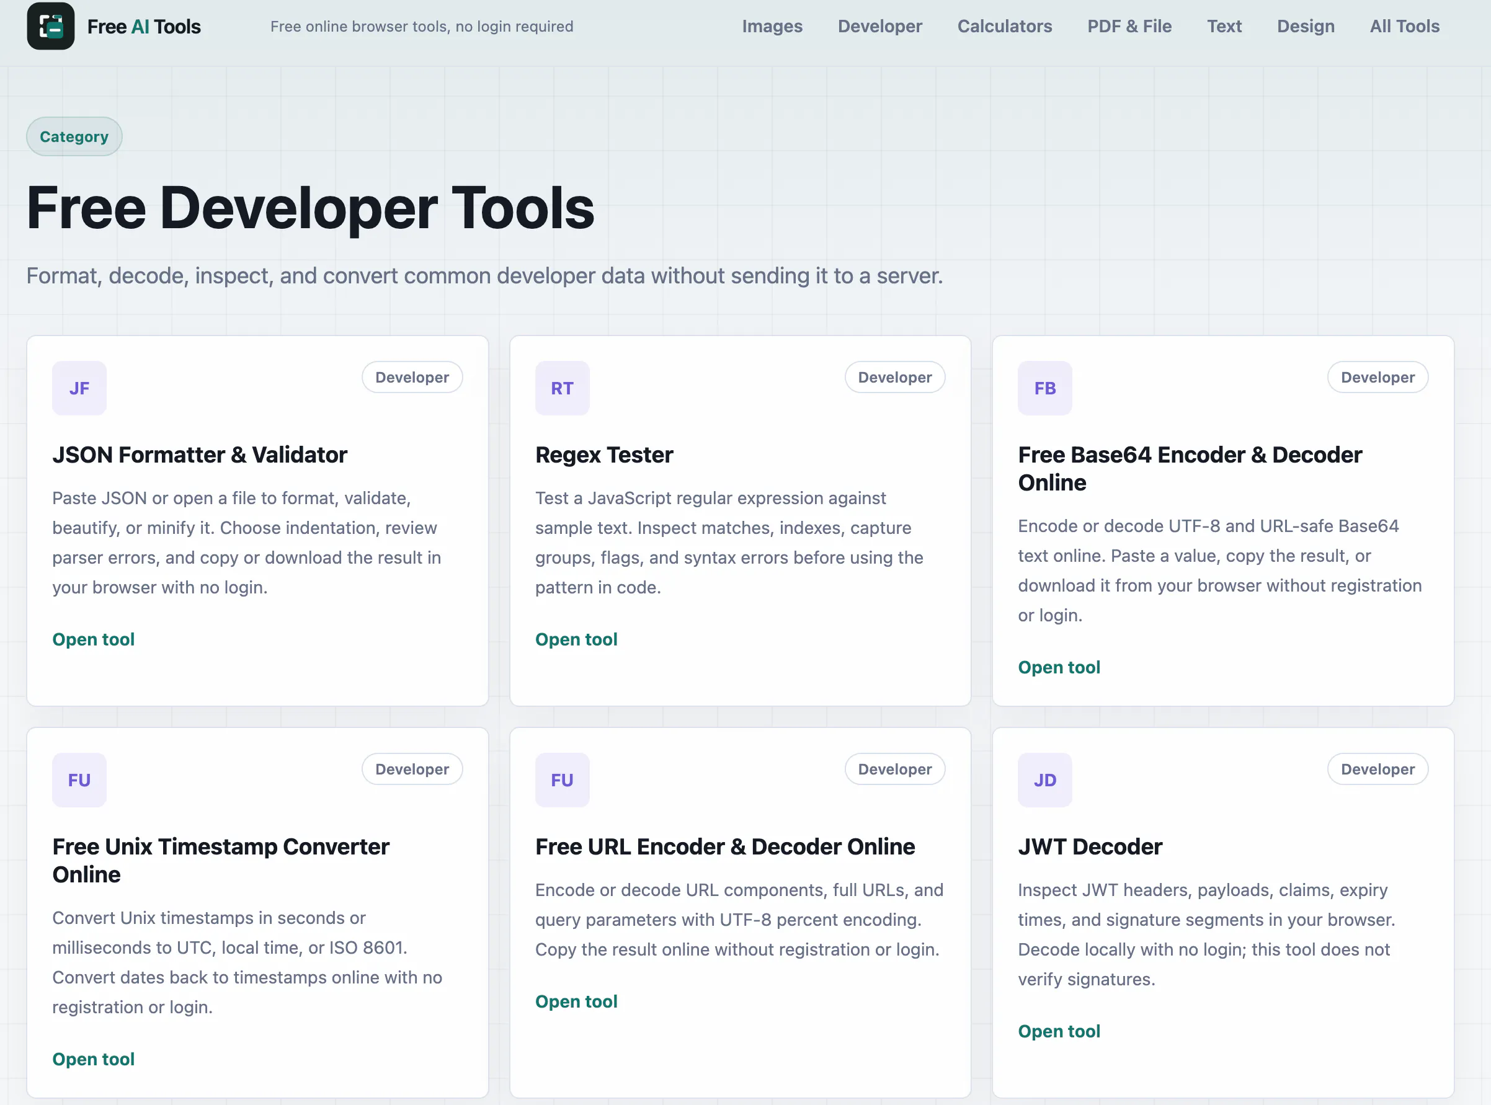Screen dimensions: 1491x1105
Task: Click the FU icon on URL Encoder card
Action: tap(562, 780)
